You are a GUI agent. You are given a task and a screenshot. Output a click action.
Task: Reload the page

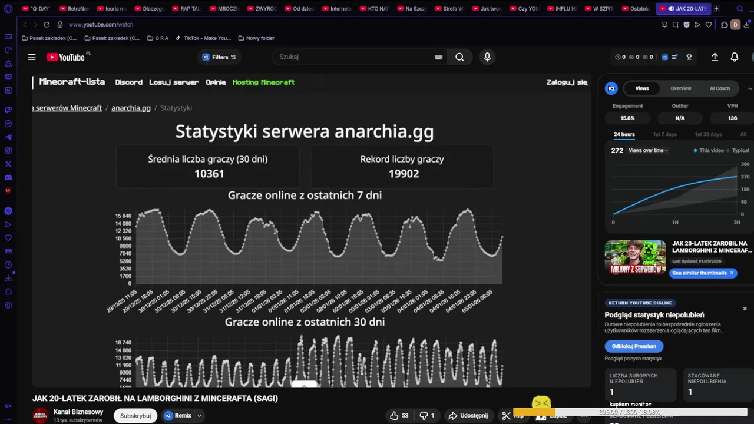tap(47, 25)
